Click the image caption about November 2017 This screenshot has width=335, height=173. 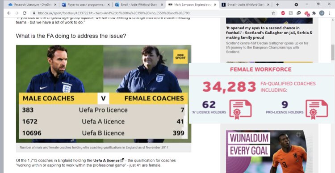pyautogui.click(x=94, y=147)
